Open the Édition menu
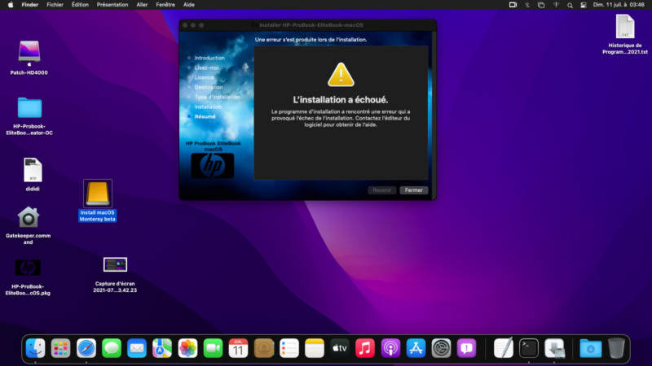The image size is (652, 366). tap(80, 5)
